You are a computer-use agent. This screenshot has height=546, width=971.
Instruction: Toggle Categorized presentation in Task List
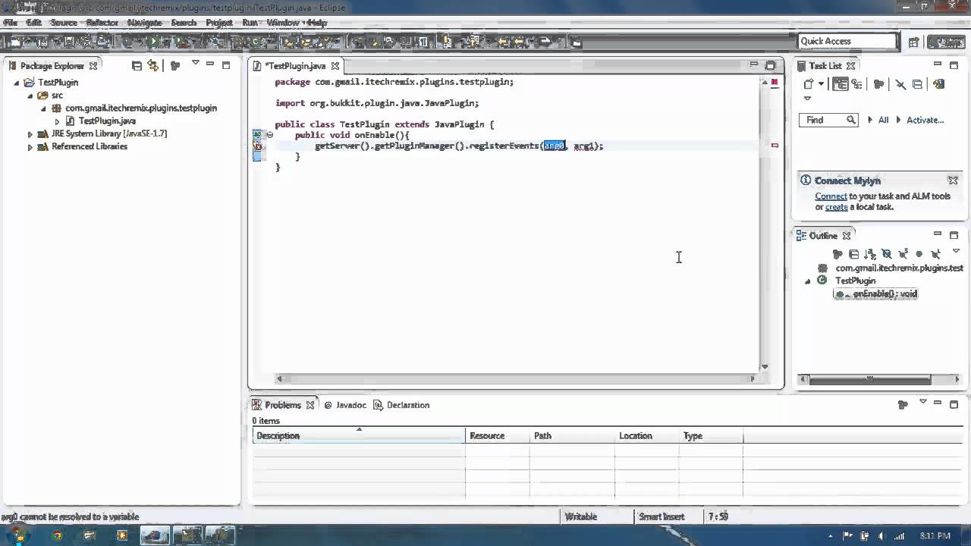[x=840, y=84]
